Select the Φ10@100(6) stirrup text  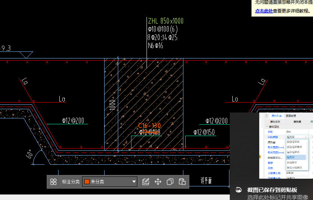click(163, 29)
